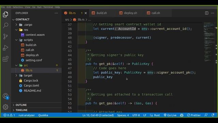The image size is (218, 123).
Task: Collapse the CONTRACT root folder
Action: 22,19
